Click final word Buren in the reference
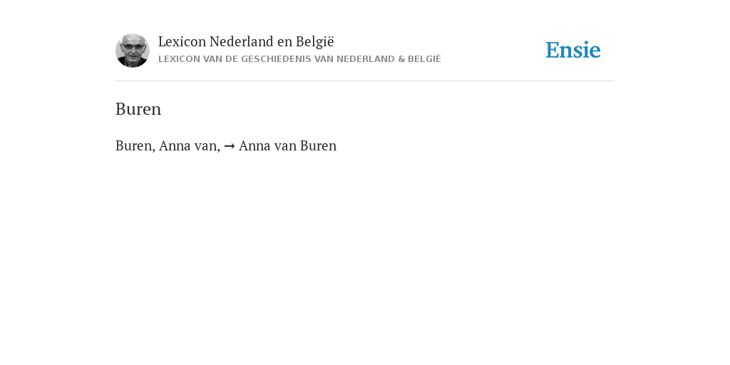730x365 pixels. tap(318, 145)
